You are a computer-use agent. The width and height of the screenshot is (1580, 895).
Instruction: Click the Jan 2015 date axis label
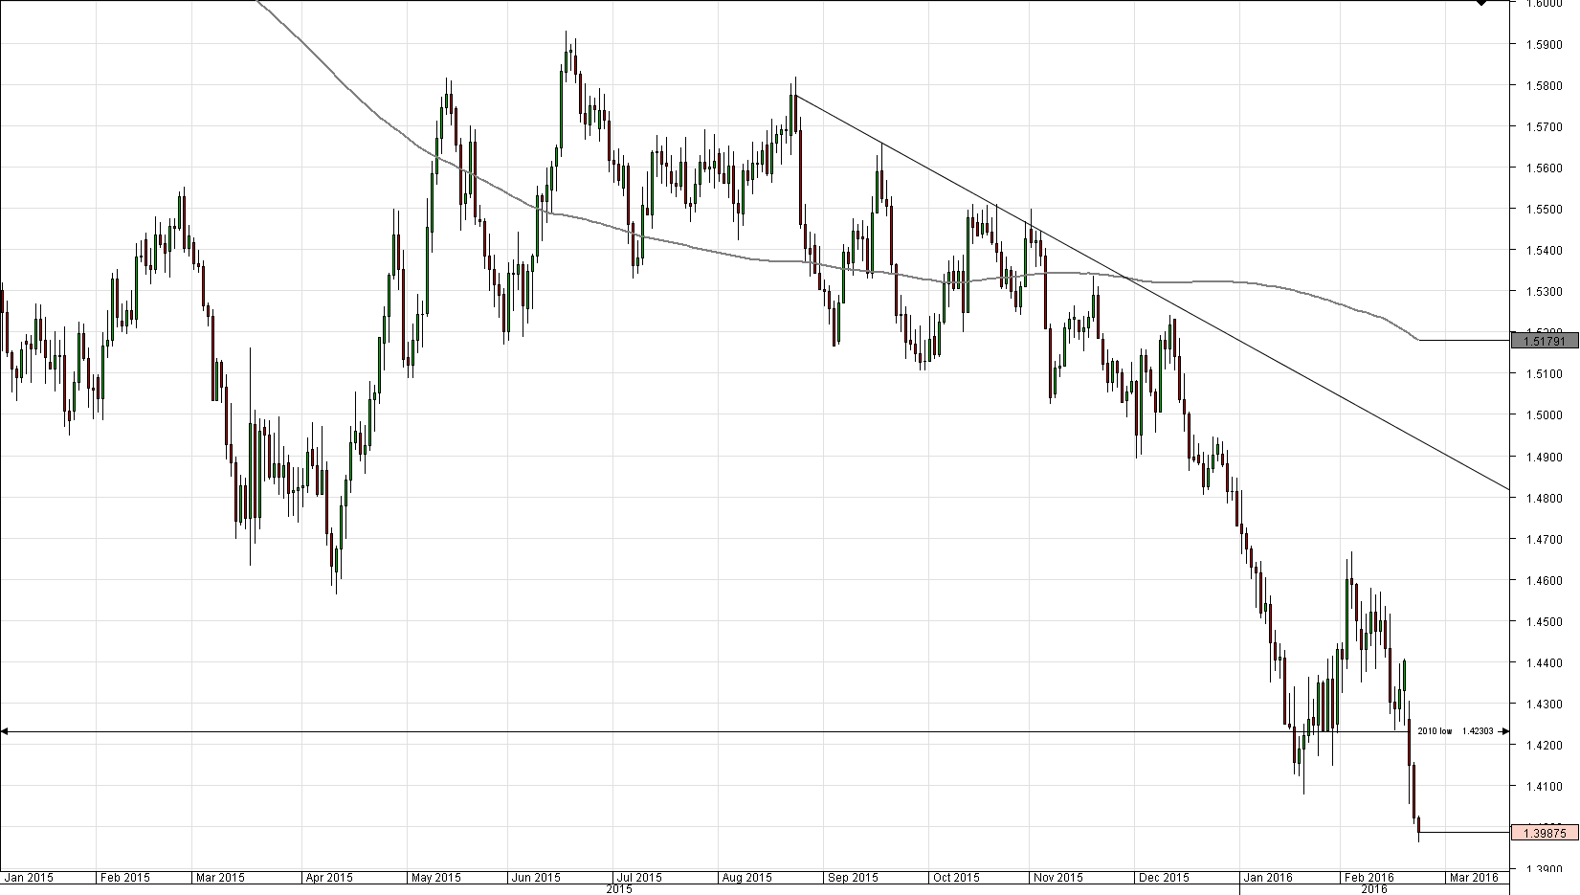tap(29, 877)
